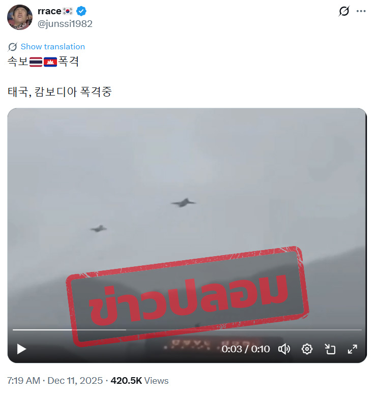Open the more options ellipsis menu
This screenshot has width=375, height=397.
tap(361, 11)
